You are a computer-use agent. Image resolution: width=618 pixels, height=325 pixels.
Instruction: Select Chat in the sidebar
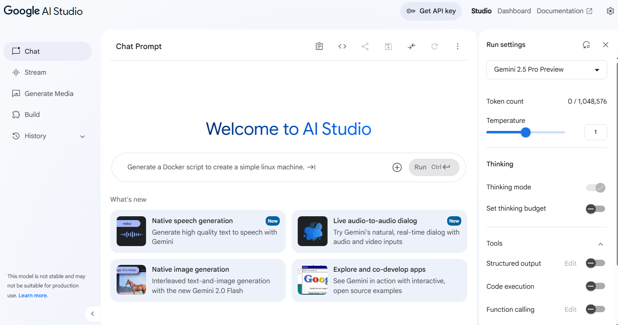click(47, 51)
